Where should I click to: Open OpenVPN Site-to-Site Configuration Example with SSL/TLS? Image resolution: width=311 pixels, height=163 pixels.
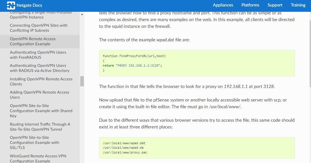(x=35, y=142)
